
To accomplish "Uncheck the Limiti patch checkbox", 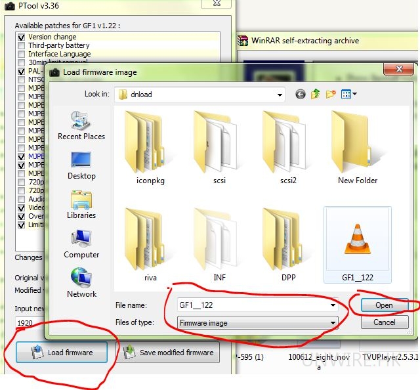I will [x=21, y=225].
